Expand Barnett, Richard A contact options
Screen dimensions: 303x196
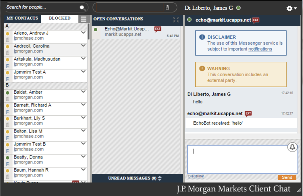pos(83,104)
